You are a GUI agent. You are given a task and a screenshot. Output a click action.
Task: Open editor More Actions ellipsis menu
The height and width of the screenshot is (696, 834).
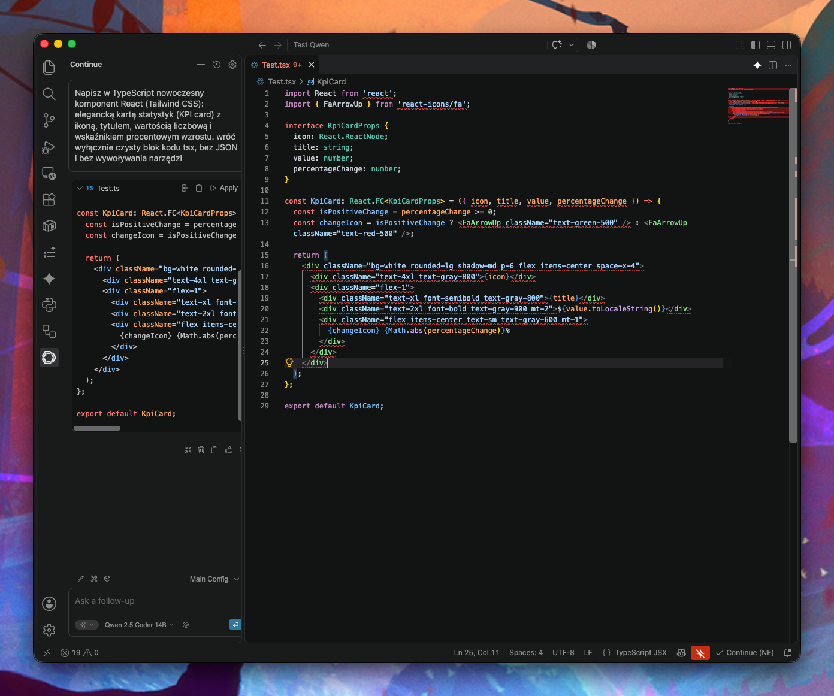tap(788, 65)
